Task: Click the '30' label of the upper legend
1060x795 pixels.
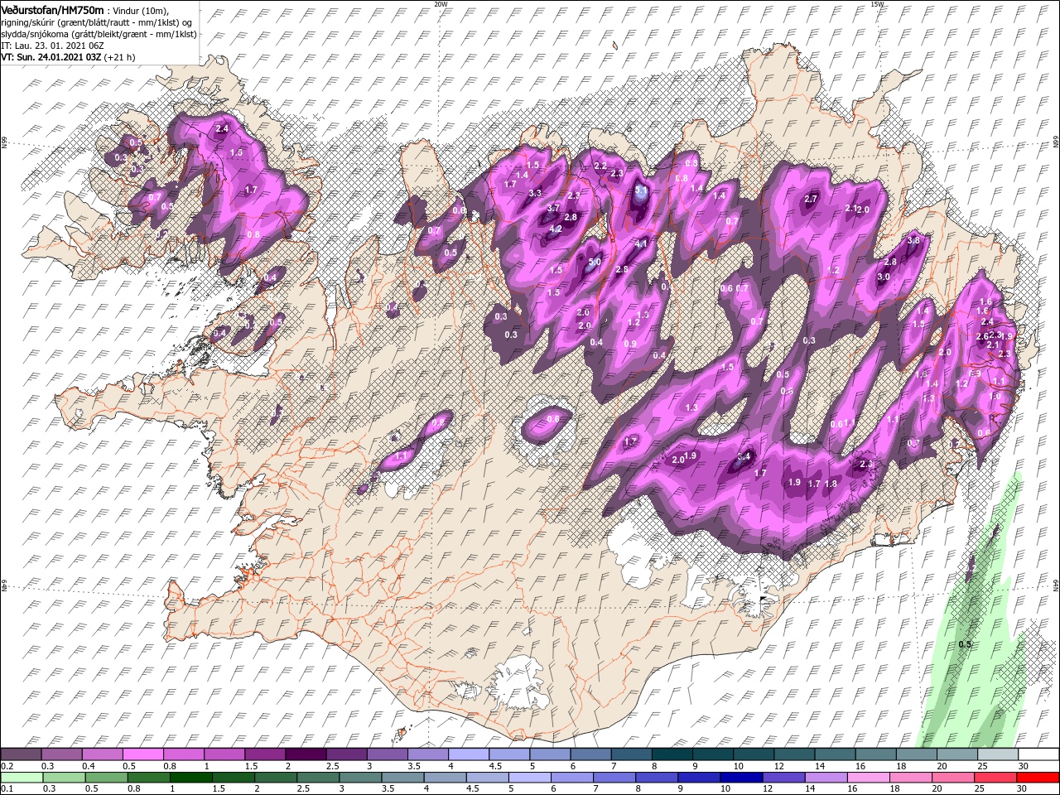Action: coord(1022,766)
